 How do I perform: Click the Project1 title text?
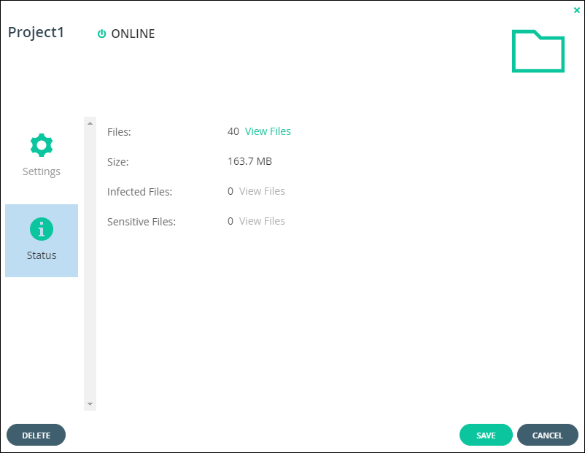coord(36,33)
